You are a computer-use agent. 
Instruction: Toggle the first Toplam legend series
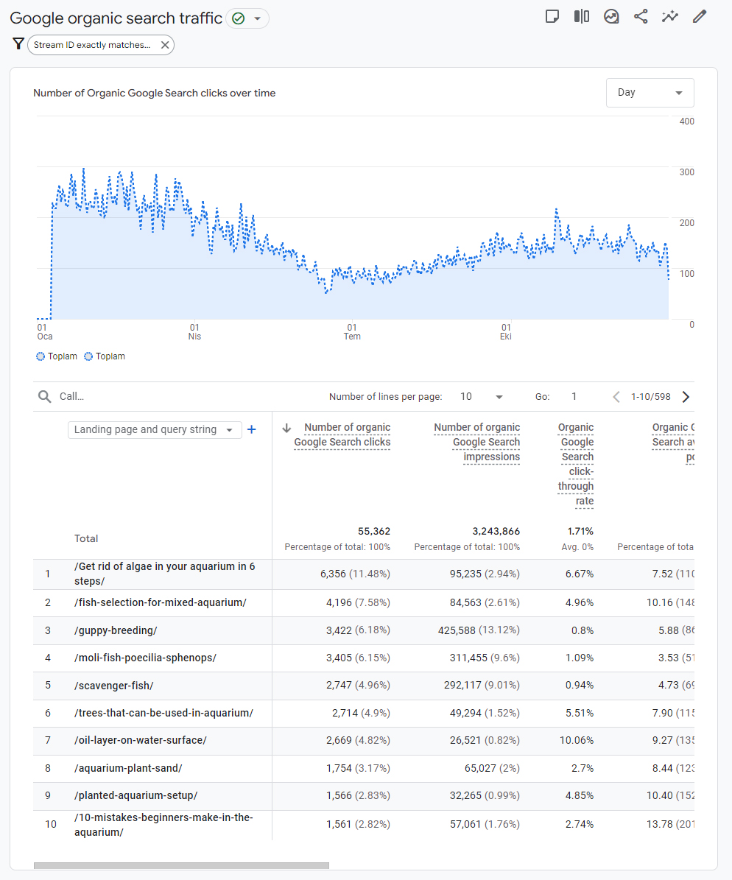pyautogui.click(x=57, y=356)
